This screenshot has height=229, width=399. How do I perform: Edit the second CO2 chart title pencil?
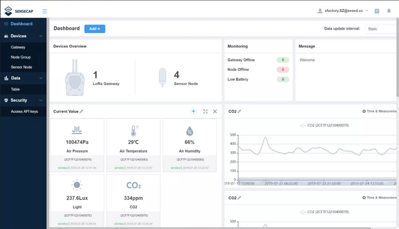pyautogui.click(x=239, y=198)
